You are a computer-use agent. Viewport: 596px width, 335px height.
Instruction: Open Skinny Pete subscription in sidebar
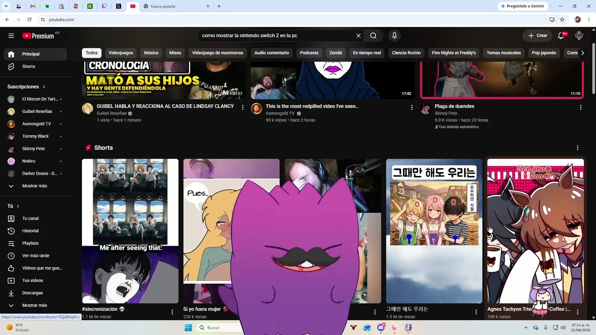click(35, 149)
